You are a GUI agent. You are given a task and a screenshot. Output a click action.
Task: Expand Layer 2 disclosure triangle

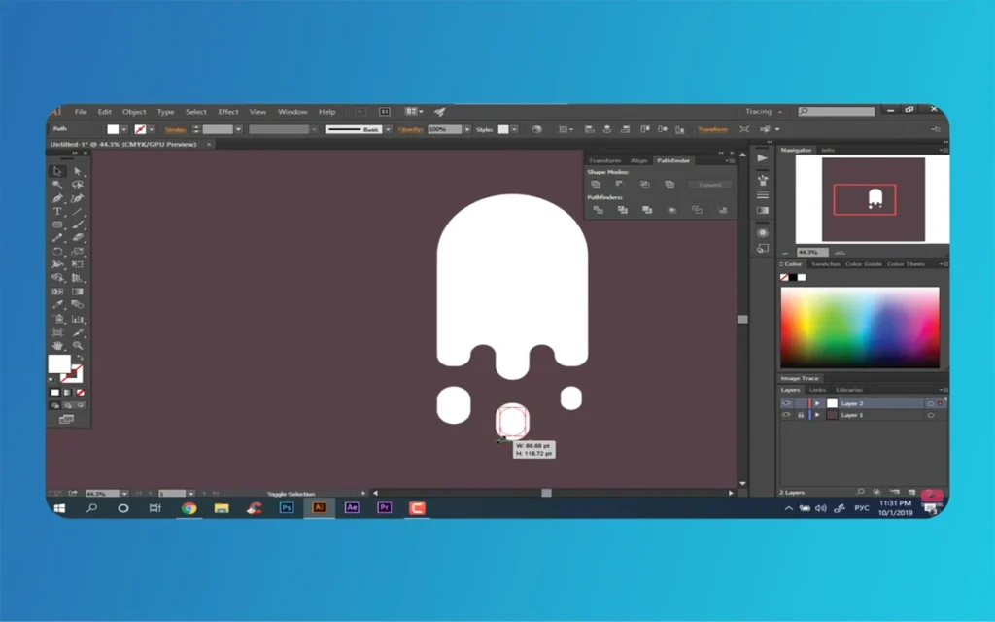click(817, 403)
